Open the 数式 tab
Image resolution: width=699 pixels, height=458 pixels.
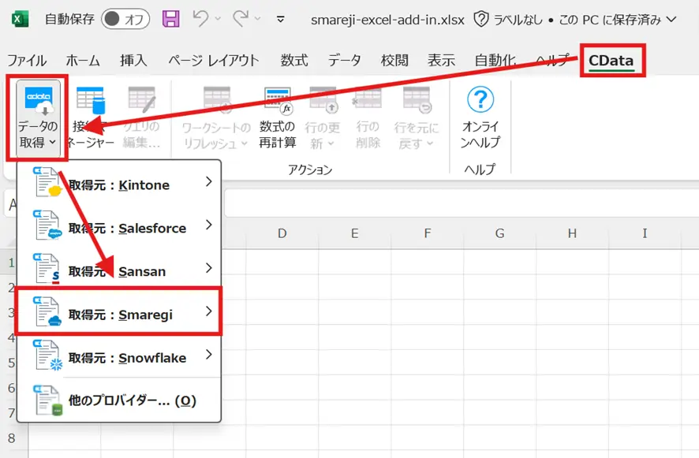pos(294,60)
